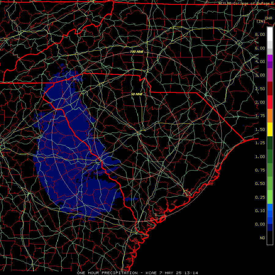Click the ND legend label

click(262, 238)
